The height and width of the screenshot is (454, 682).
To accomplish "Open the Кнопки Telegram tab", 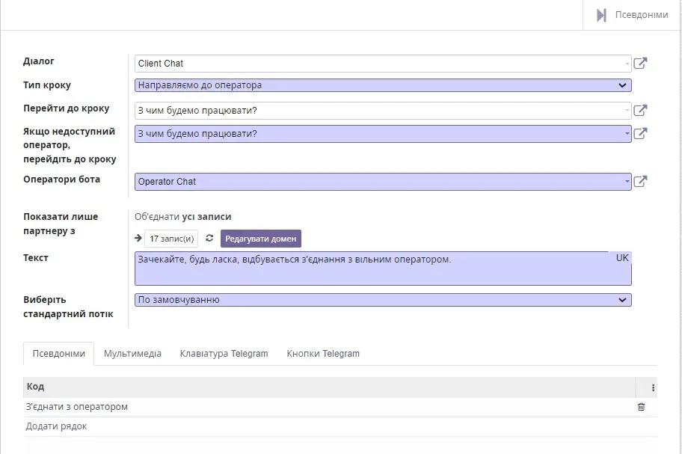I will (323, 354).
